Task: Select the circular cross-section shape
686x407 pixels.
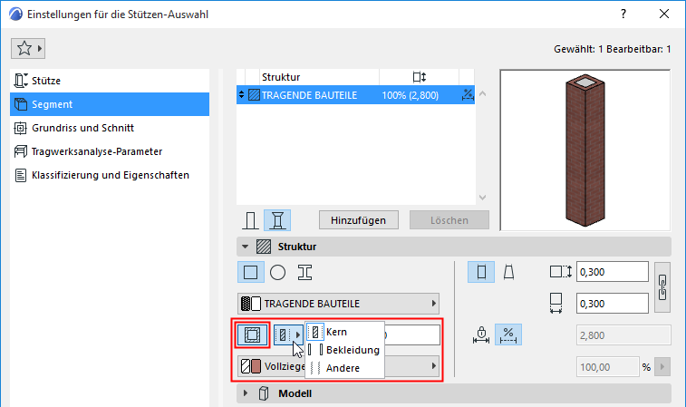Action: [278, 272]
